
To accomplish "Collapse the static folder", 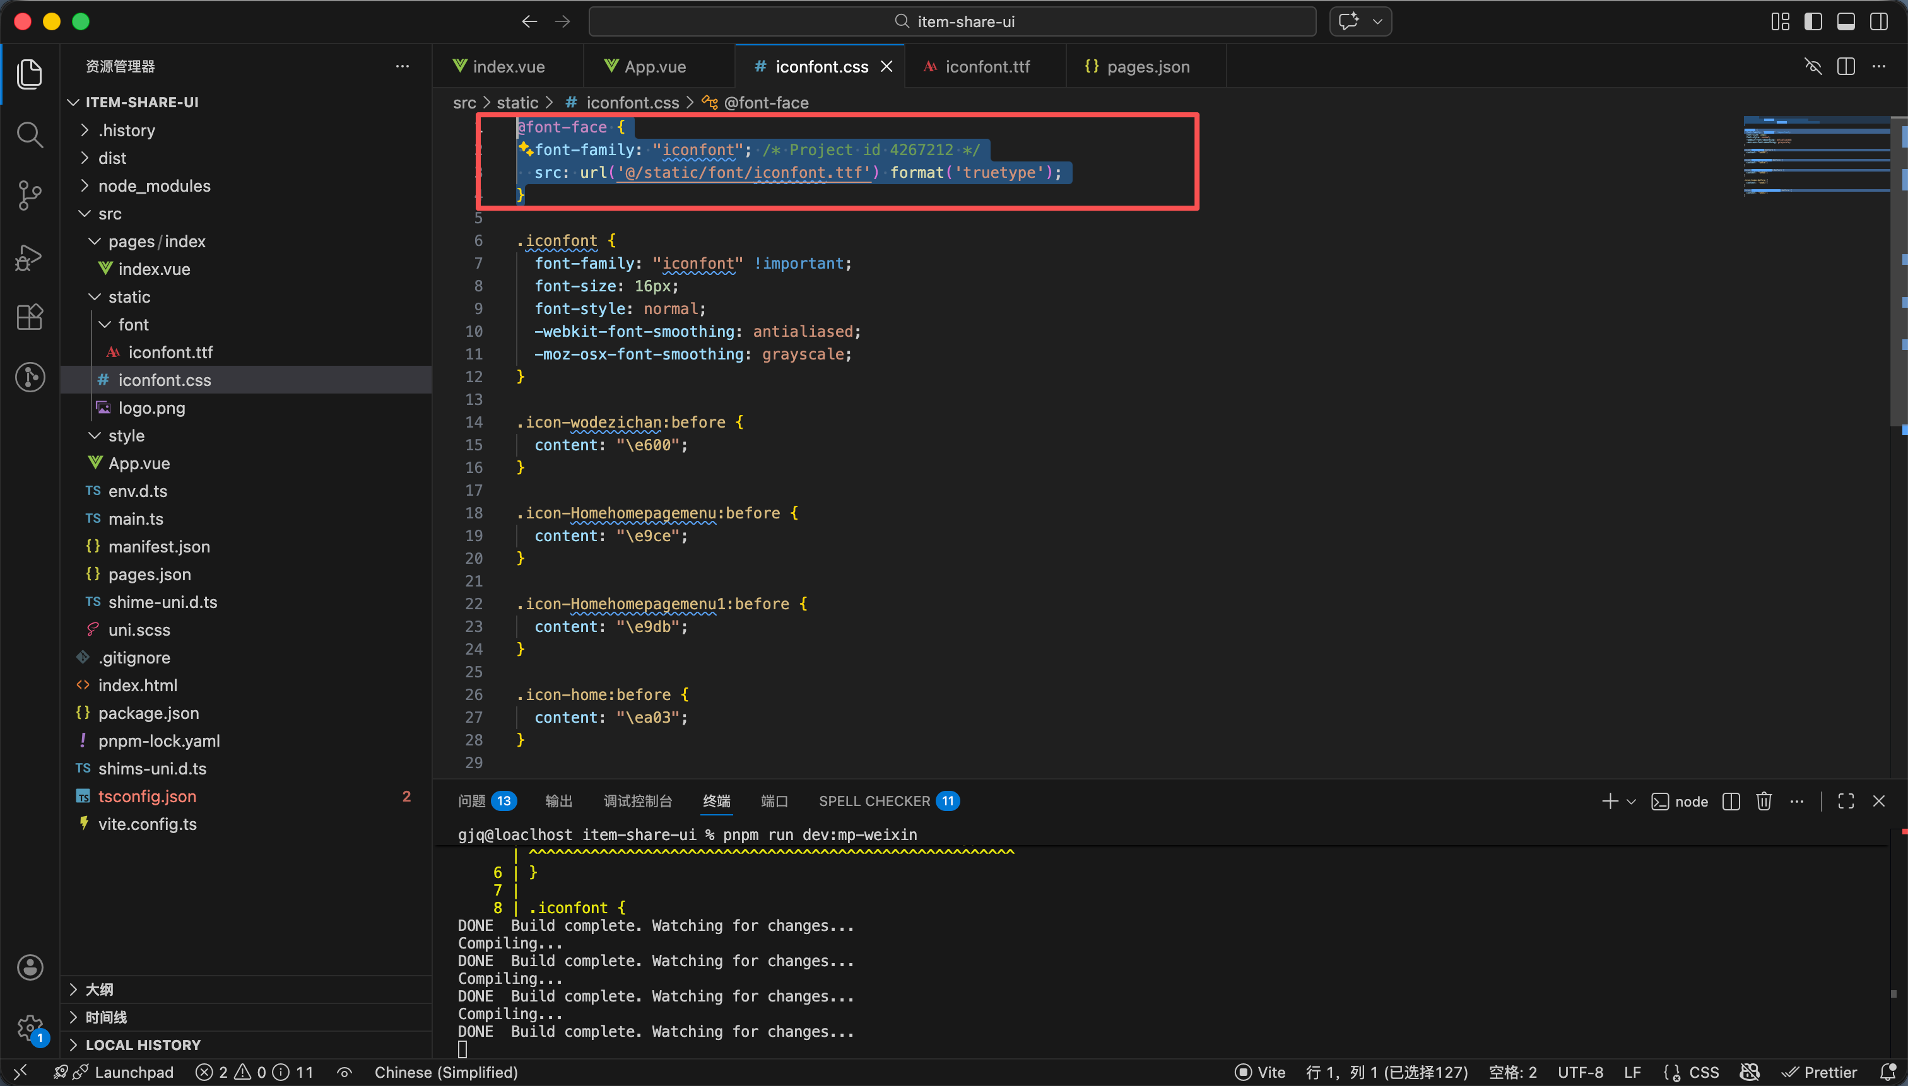I will tap(128, 297).
